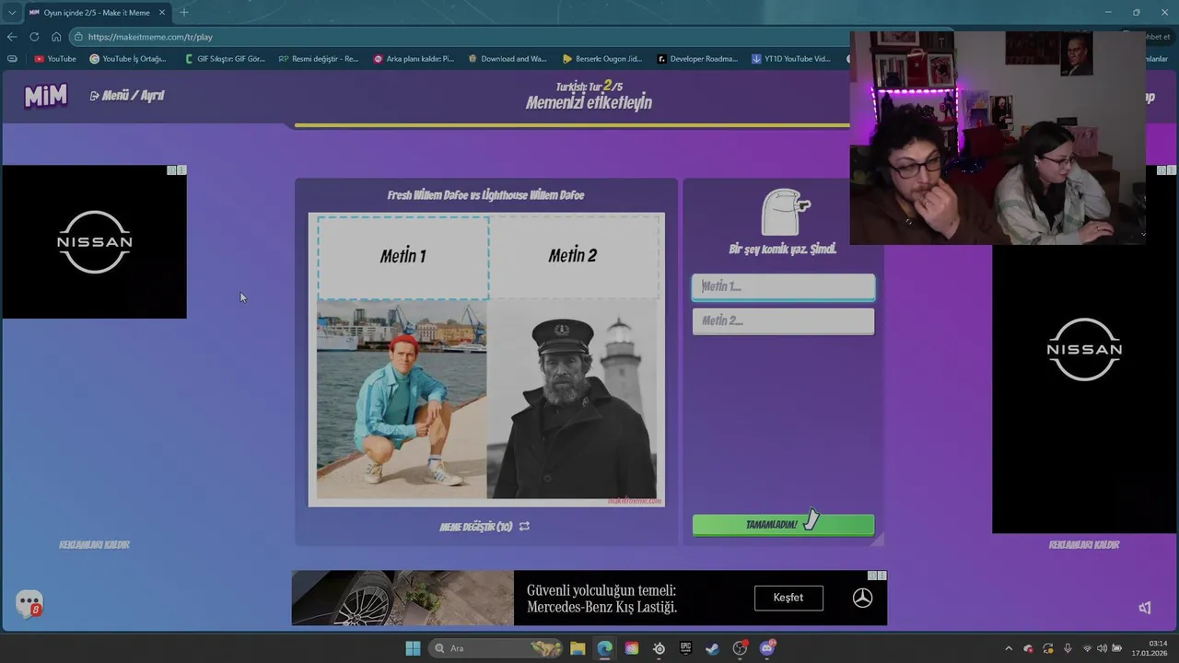Click the leftmost bookmarks bar icon
Image resolution: width=1179 pixels, height=663 pixels.
(x=11, y=59)
